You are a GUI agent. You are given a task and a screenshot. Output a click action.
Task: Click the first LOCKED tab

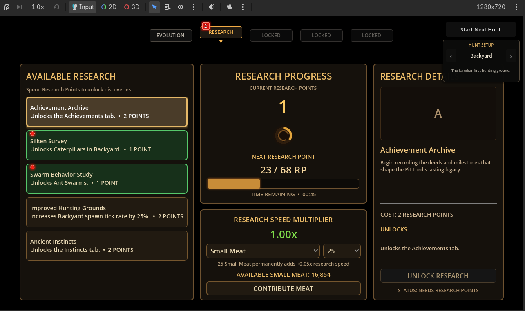coord(271,36)
